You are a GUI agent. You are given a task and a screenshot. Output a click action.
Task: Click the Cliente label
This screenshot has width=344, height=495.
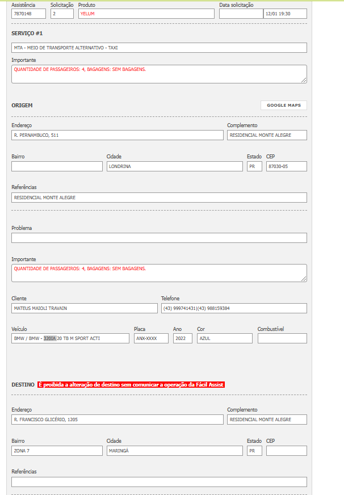click(x=19, y=299)
